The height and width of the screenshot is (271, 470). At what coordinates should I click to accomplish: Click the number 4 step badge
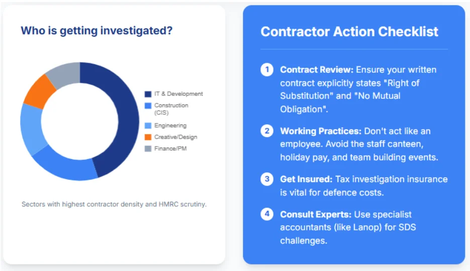click(x=266, y=214)
